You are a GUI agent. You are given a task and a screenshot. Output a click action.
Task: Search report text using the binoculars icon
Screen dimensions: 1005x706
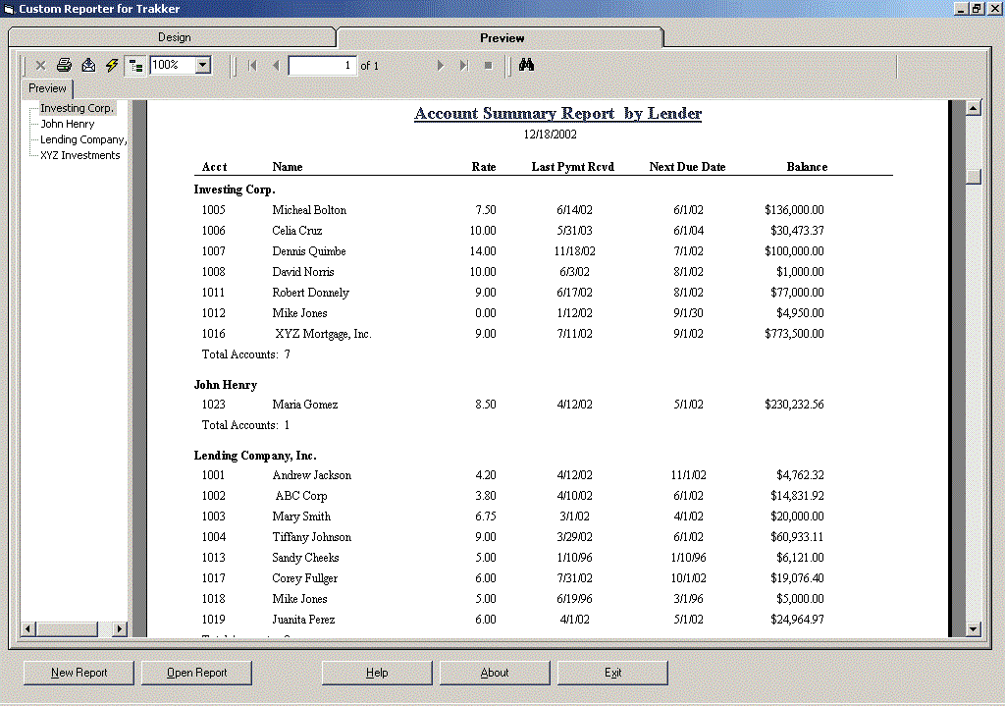coord(526,65)
